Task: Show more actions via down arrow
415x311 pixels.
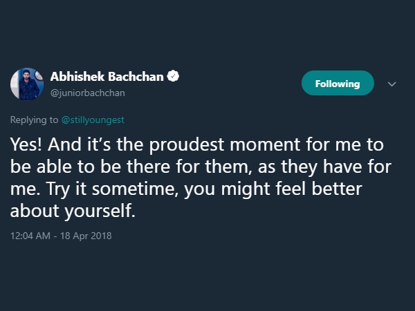Action: [391, 84]
